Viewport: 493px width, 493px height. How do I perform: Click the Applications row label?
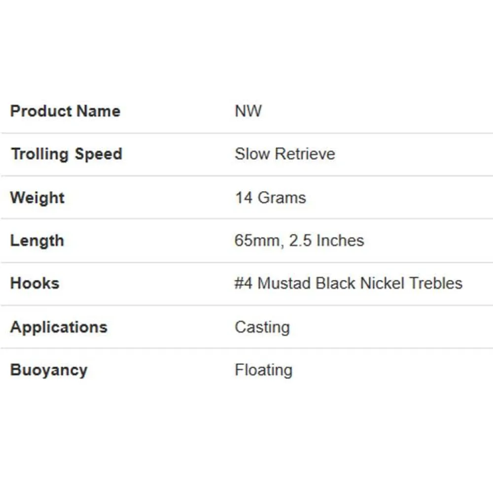59,327
